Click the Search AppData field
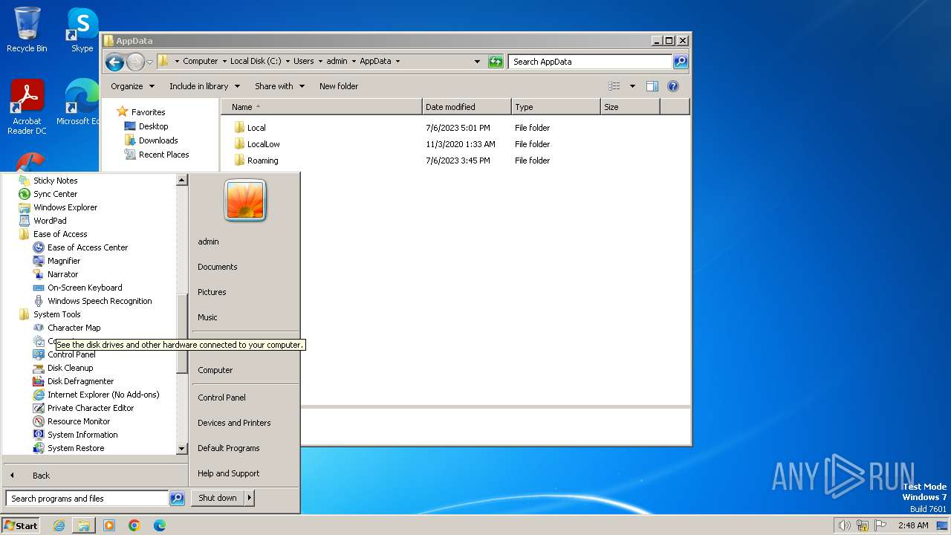The height and width of the screenshot is (535, 951). pos(591,62)
